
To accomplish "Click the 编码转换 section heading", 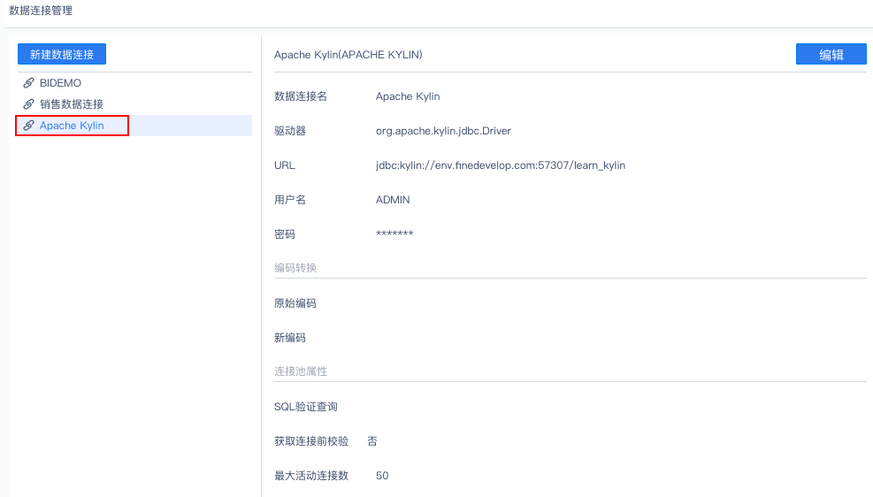I will tap(295, 268).
